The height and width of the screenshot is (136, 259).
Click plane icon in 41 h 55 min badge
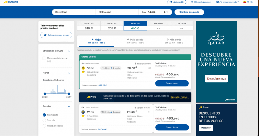coord(112,68)
